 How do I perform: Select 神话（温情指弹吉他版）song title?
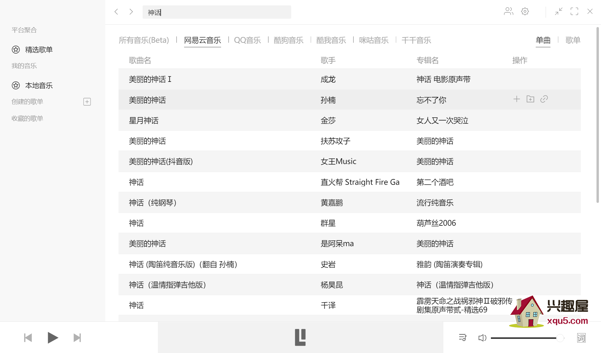(x=167, y=285)
